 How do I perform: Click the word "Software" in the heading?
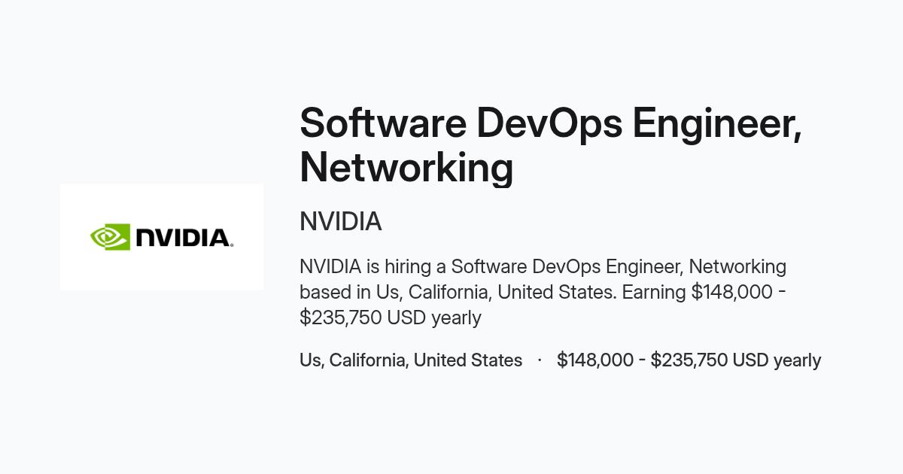click(x=383, y=123)
